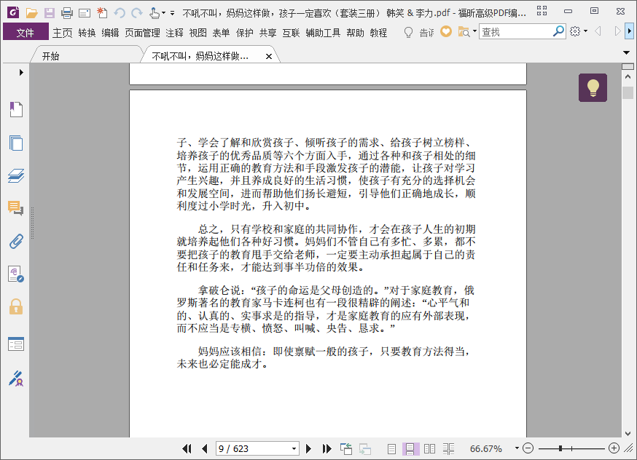Open the bookmarks panel in the sidebar
637x460 pixels.
[x=16, y=109]
